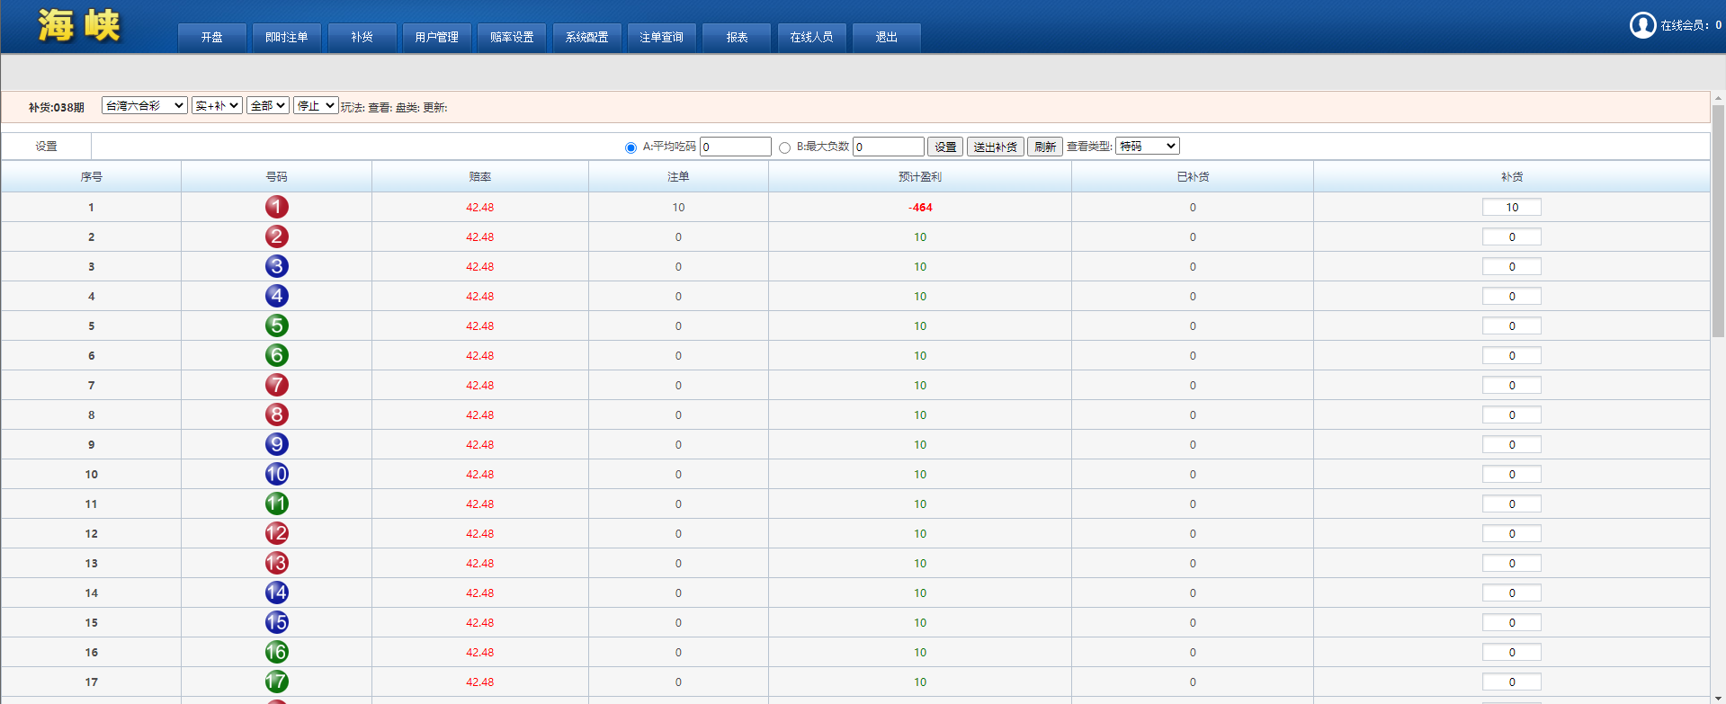
Task: Click the green number 16 ball icon
Action: 276,652
